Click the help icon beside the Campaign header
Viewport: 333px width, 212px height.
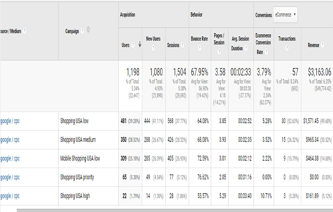[82, 31]
